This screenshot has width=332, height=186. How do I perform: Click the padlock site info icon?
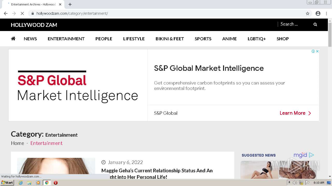coord(32,13)
